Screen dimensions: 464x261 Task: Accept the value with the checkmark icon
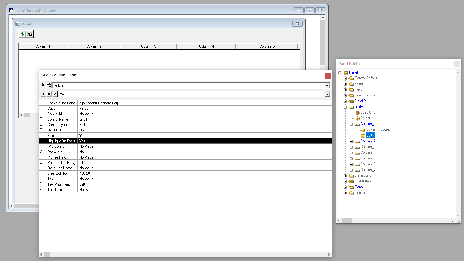tap(55, 94)
